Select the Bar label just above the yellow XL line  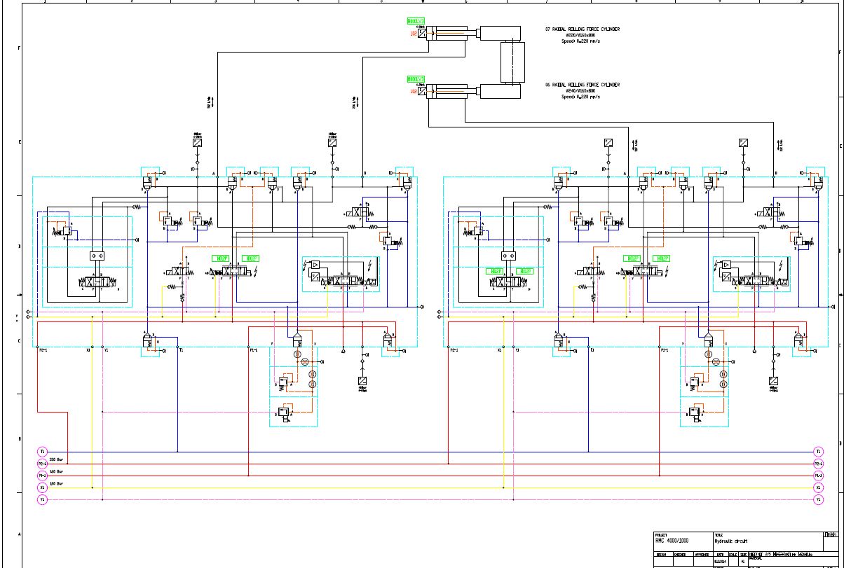56,484
